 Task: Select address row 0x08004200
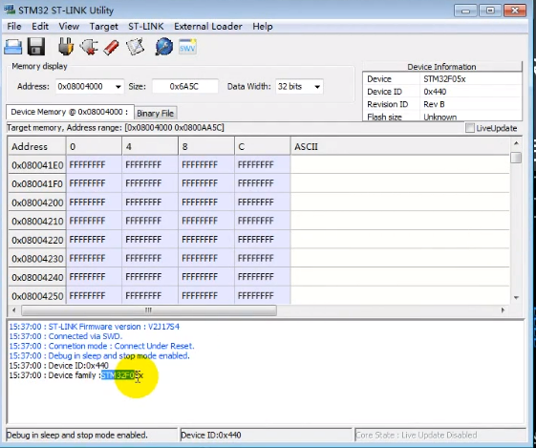[37, 203]
